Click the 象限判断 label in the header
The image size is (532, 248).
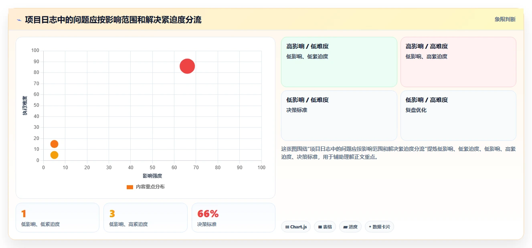(505, 19)
